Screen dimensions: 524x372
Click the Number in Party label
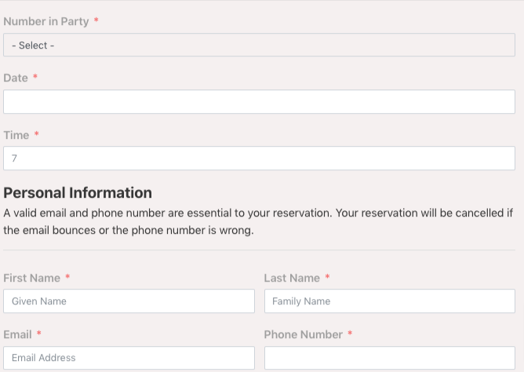pos(46,21)
